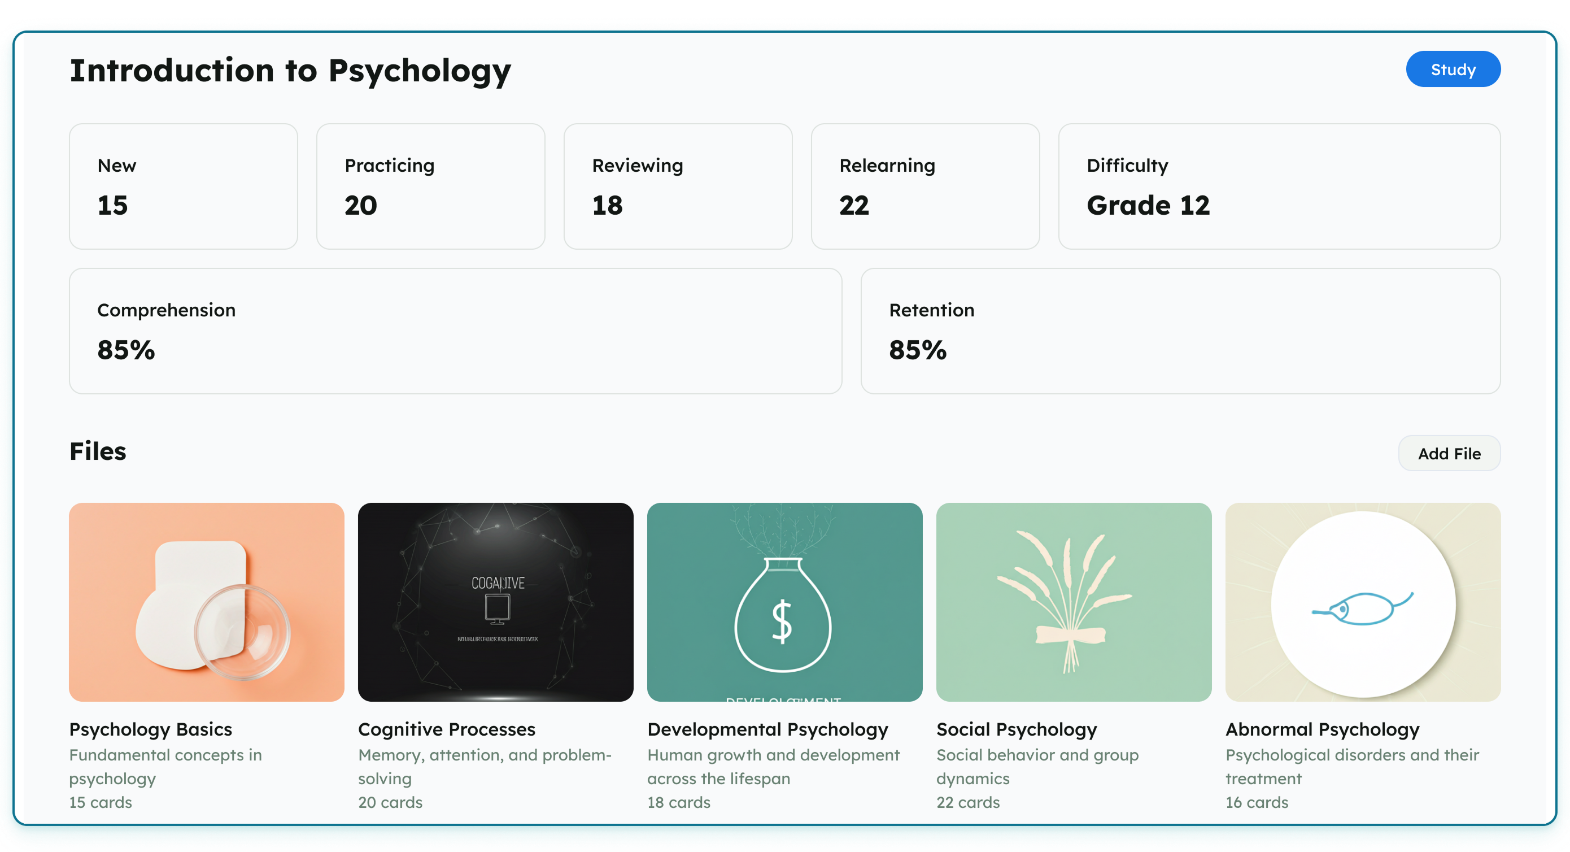Image resolution: width=1570 pixels, height=852 pixels.
Task: Select the Psychology Basics file title
Action: [151, 729]
